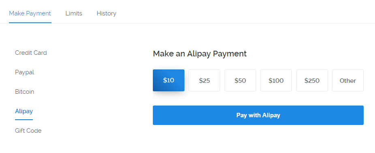Image resolution: width=375 pixels, height=153 pixels.
Task: Click the Pay with Alipay button
Action: 258,115
